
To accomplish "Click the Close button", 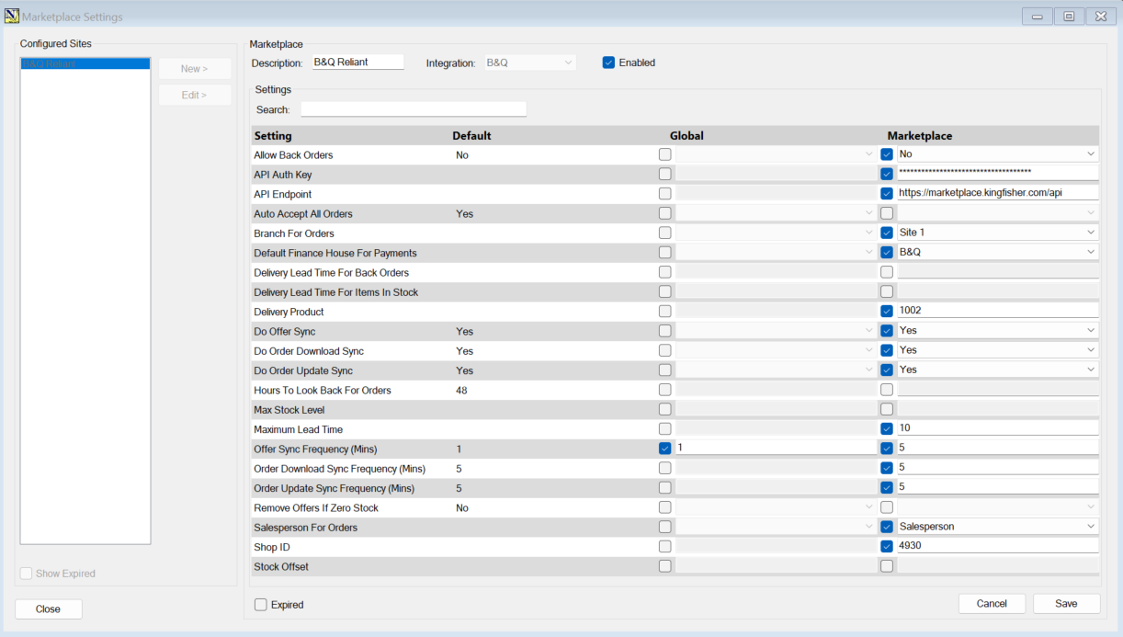I will pos(49,609).
